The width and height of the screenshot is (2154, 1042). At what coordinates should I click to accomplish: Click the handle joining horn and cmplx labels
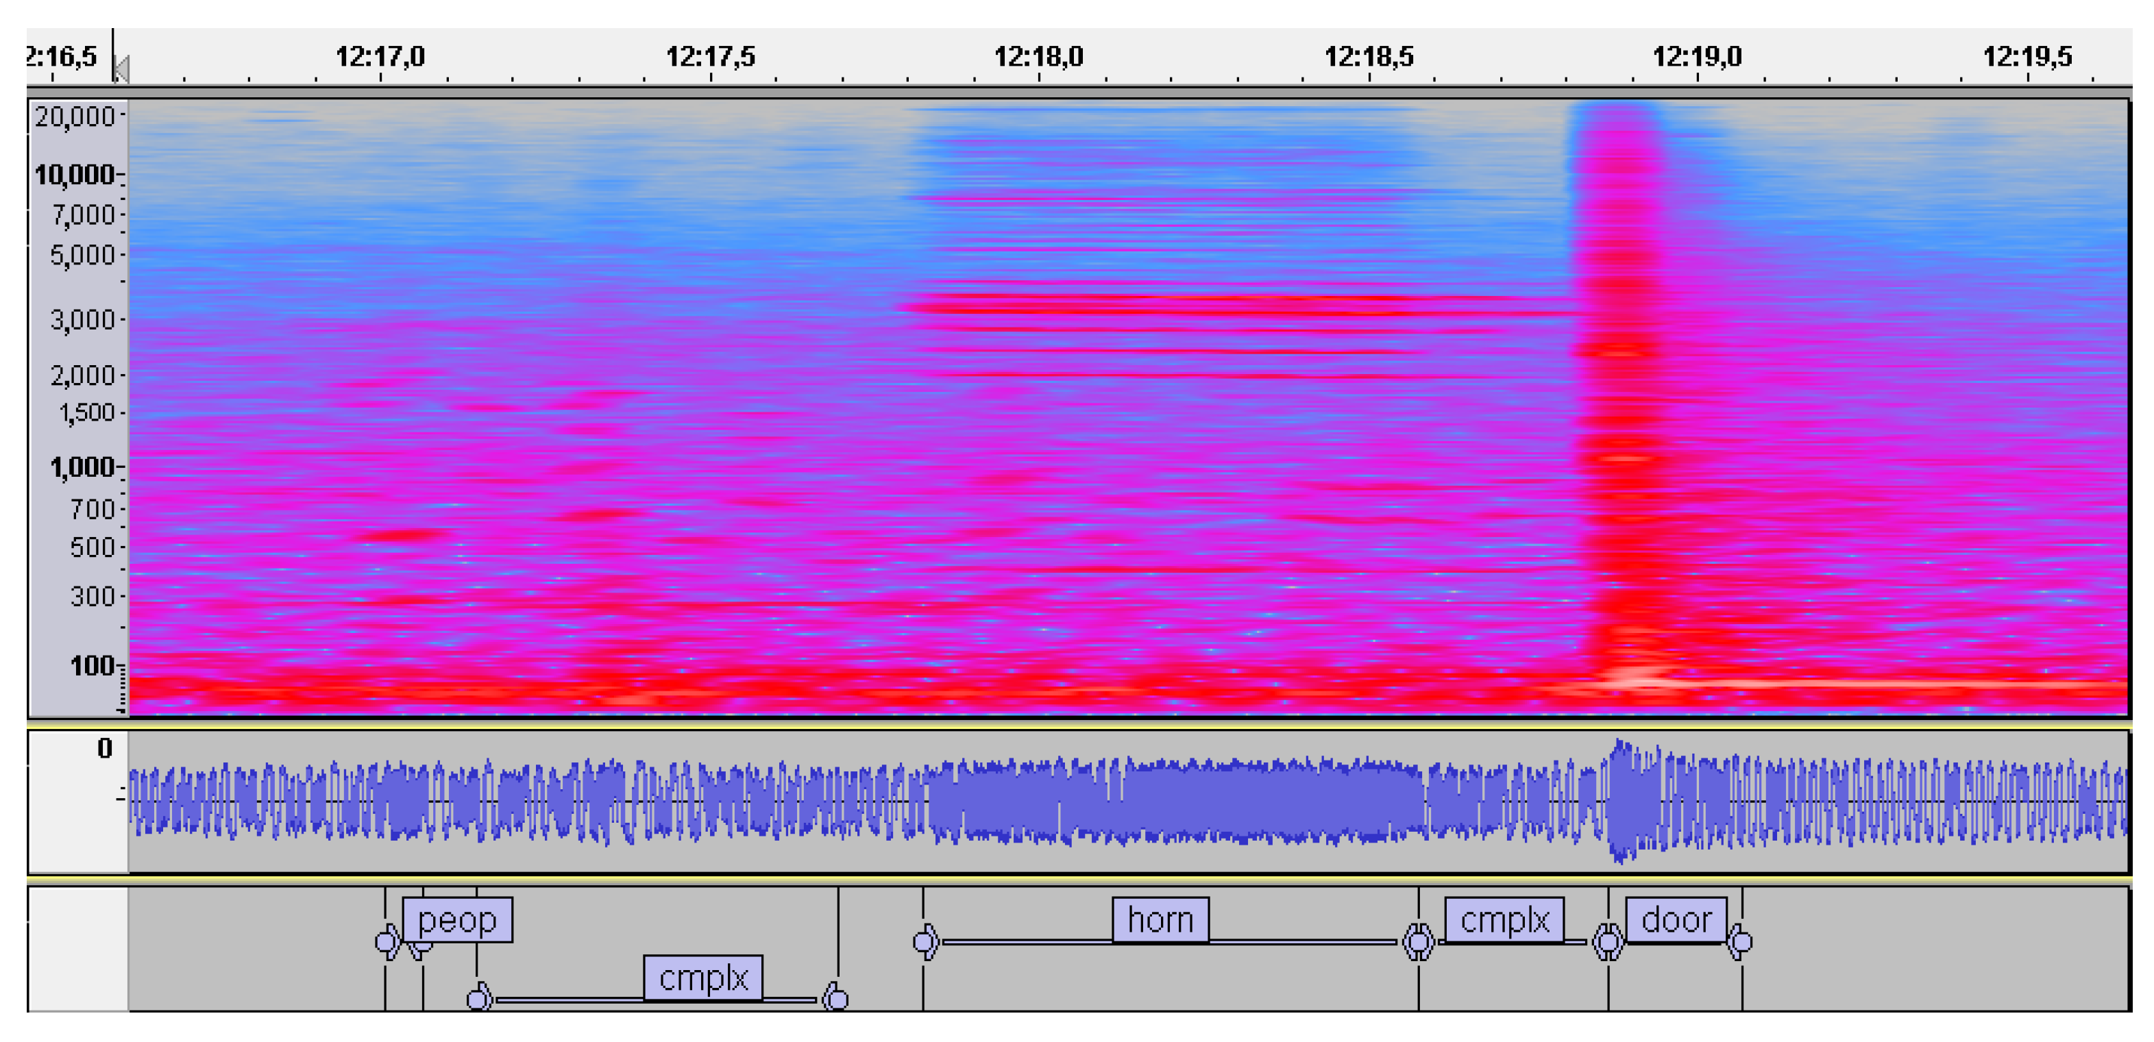click(1418, 943)
